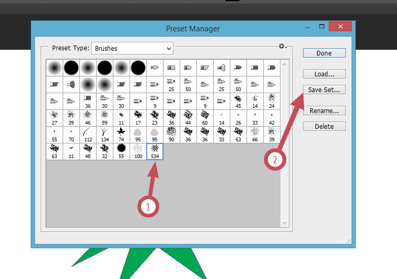Image resolution: width=397 pixels, height=279 pixels.
Task: Open the Preset Type dropdown
Action: pyautogui.click(x=132, y=48)
